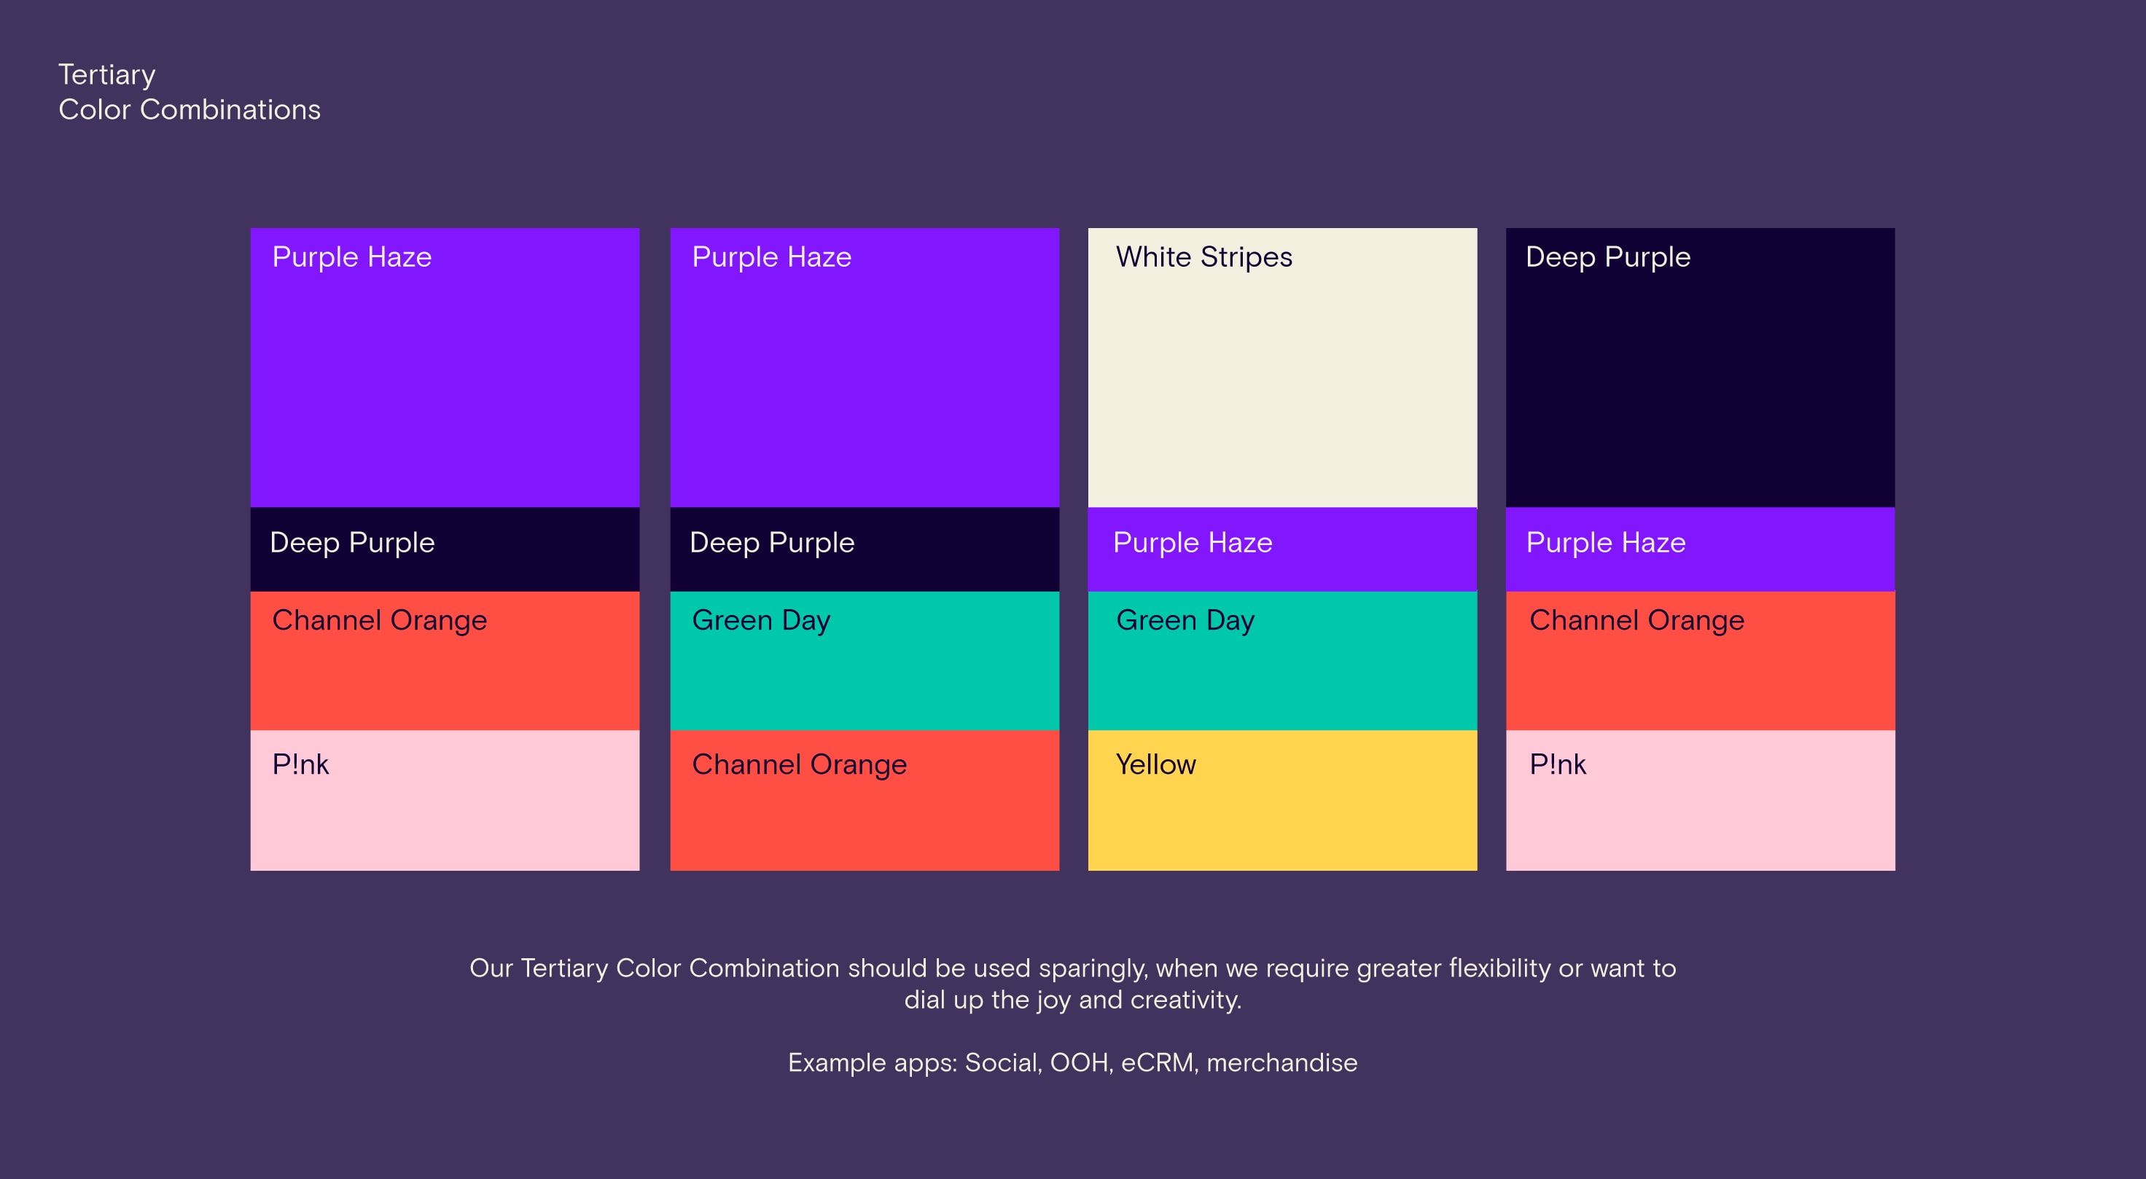Click large Deep Purple swatch in fourth palette
Image resolution: width=2146 pixels, height=1179 pixels.
coord(1699,368)
